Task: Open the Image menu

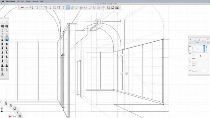Action: [28, 1]
